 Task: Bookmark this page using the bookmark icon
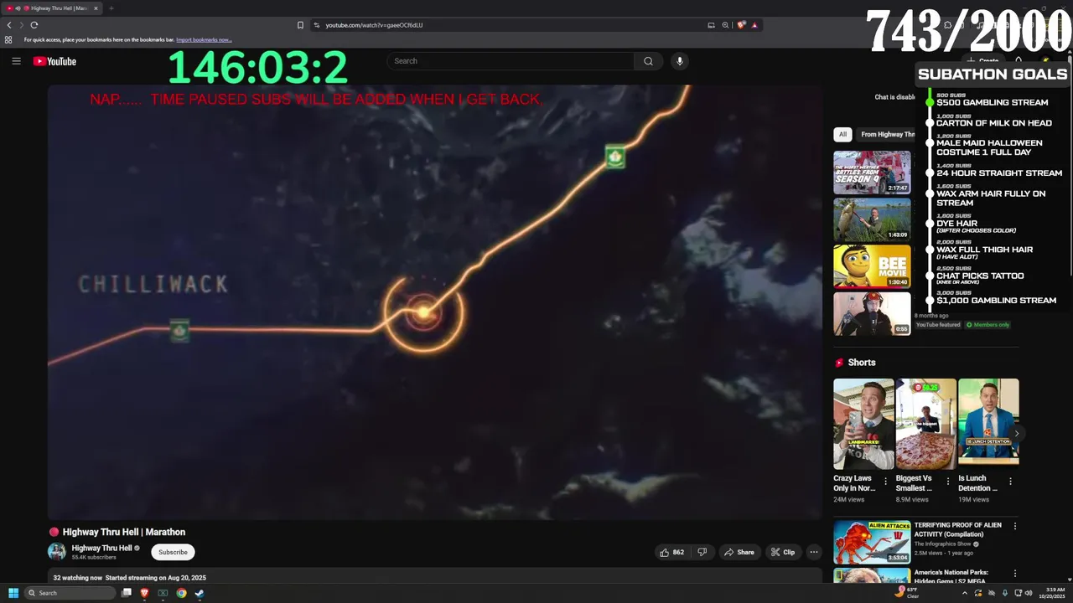(x=300, y=25)
